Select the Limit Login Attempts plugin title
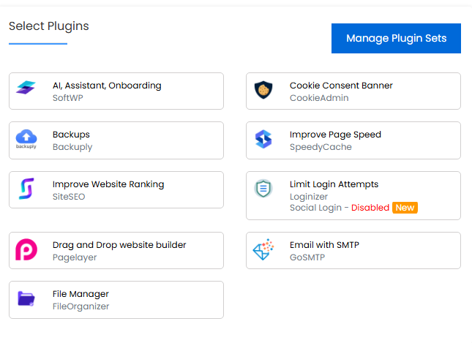The width and height of the screenshot is (472, 343). coord(334,184)
